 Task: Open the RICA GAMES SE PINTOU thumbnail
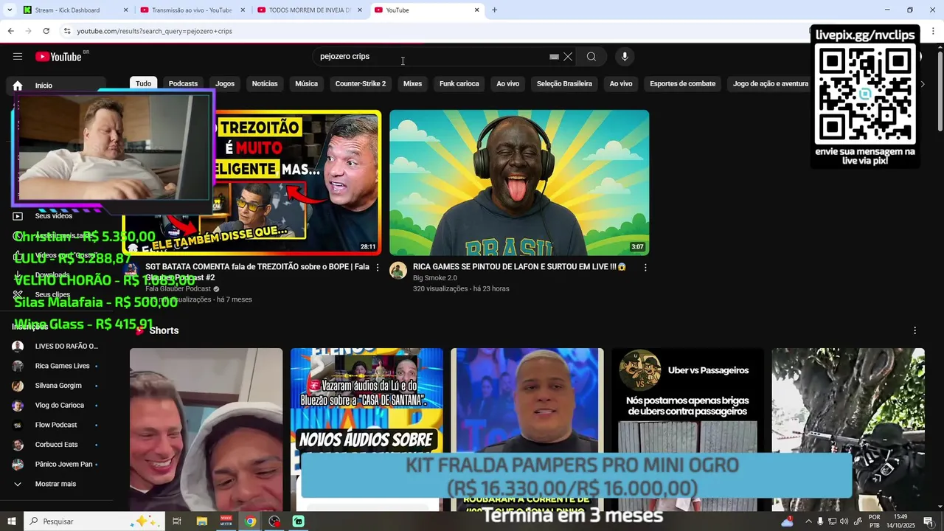coord(519,183)
